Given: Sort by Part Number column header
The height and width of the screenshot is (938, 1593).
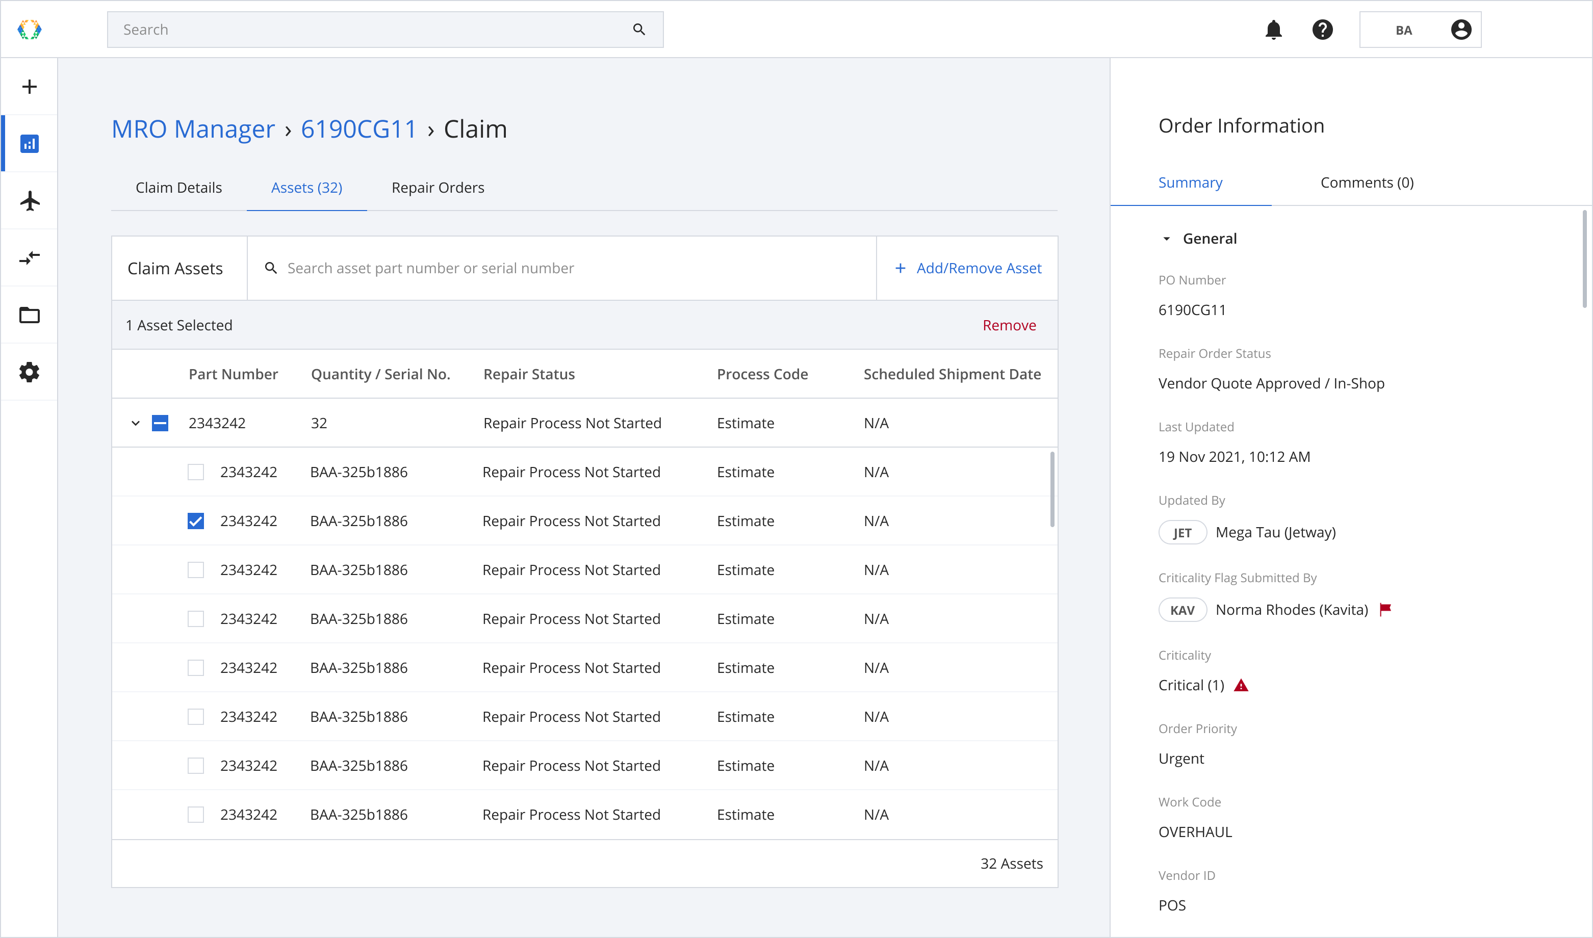Looking at the screenshot, I should (233, 374).
